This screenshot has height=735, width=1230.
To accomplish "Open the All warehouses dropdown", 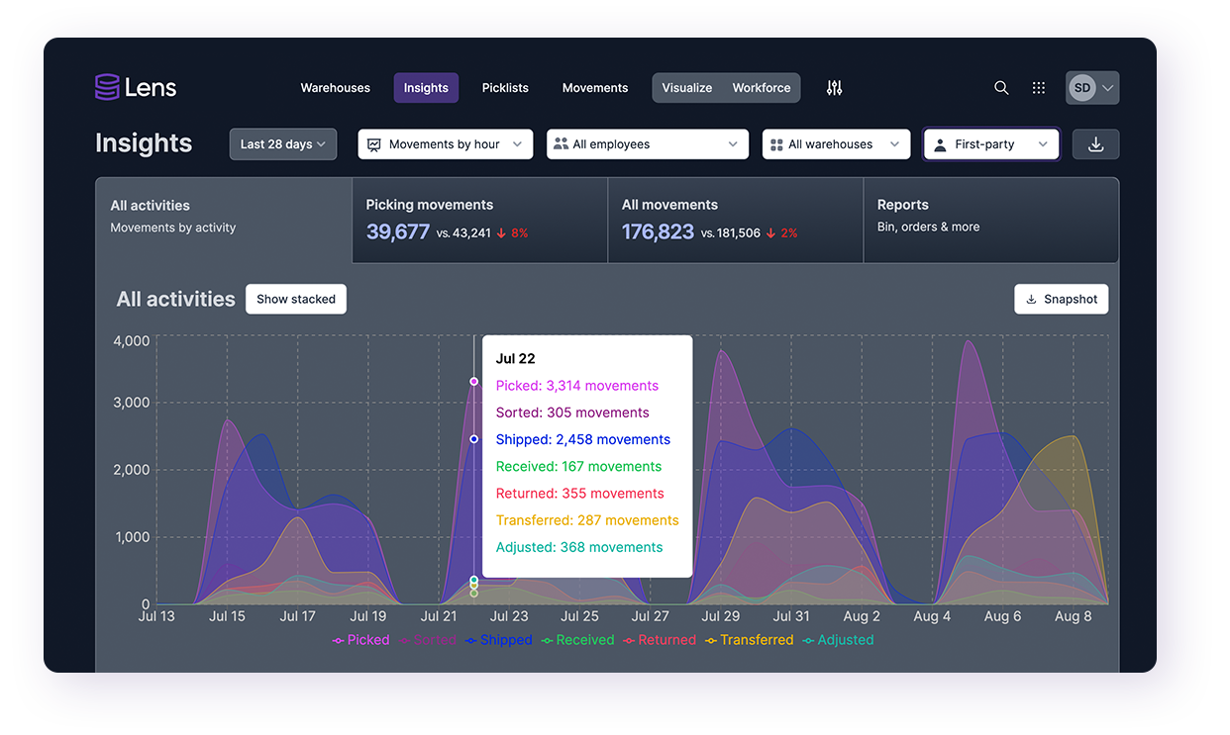I will (836, 143).
